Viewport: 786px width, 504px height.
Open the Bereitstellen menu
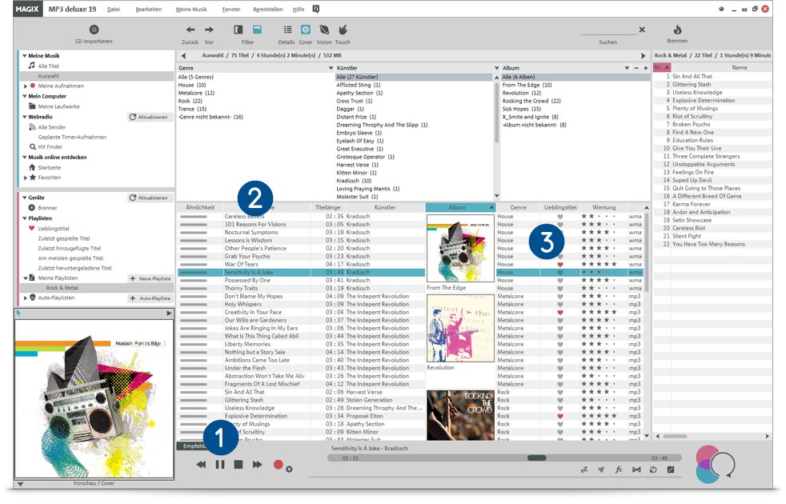268,9
